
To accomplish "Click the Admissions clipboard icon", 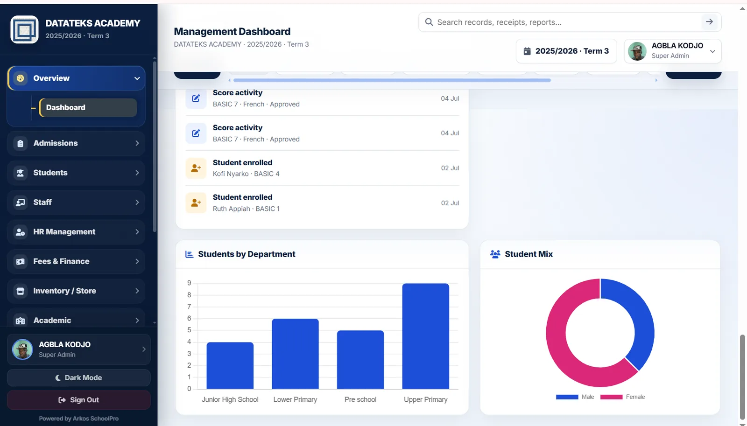I will click(21, 143).
